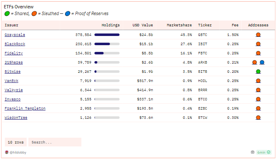Select the IBIT ticker cell

(x=203, y=44)
